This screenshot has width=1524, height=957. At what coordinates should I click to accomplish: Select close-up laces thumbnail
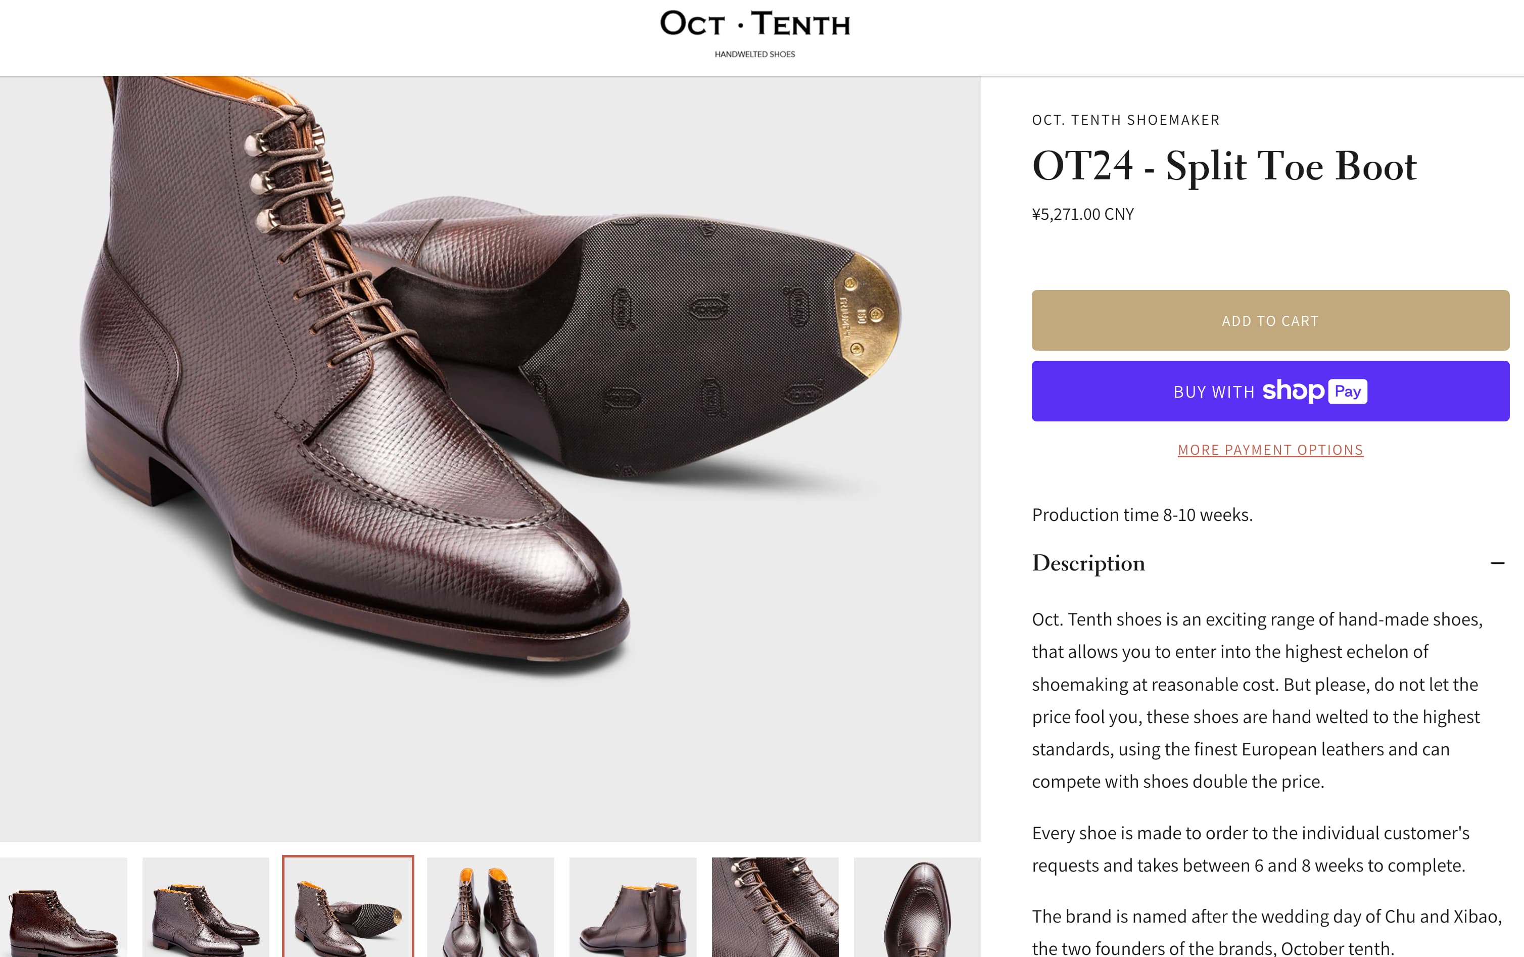[x=775, y=907]
